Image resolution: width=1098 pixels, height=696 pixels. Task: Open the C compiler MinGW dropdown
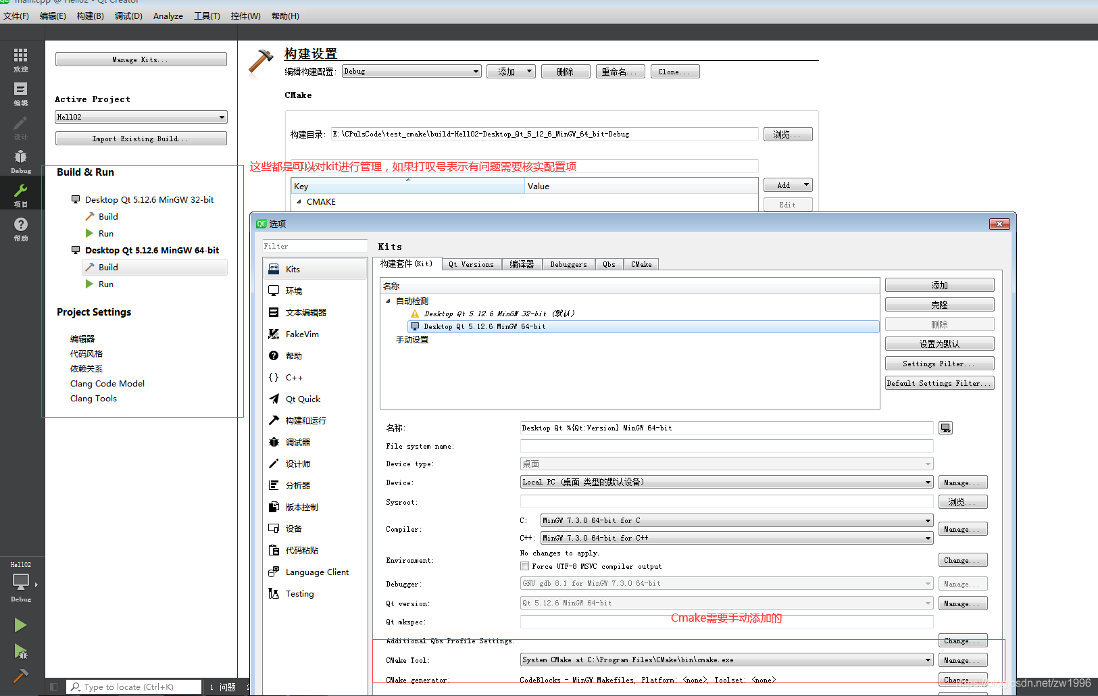click(x=737, y=520)
